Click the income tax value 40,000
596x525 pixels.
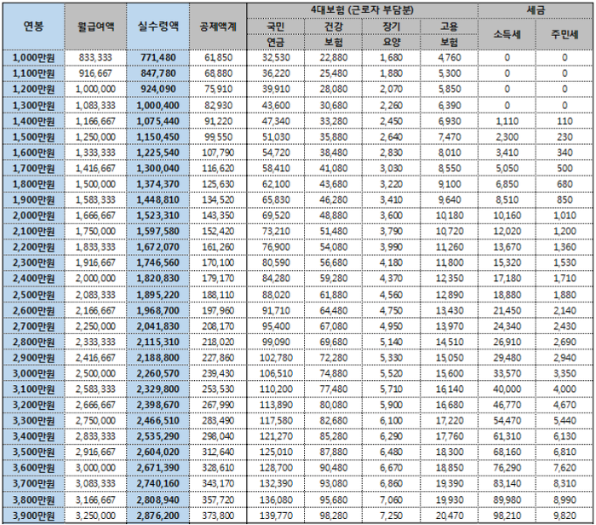coord(507,389)
